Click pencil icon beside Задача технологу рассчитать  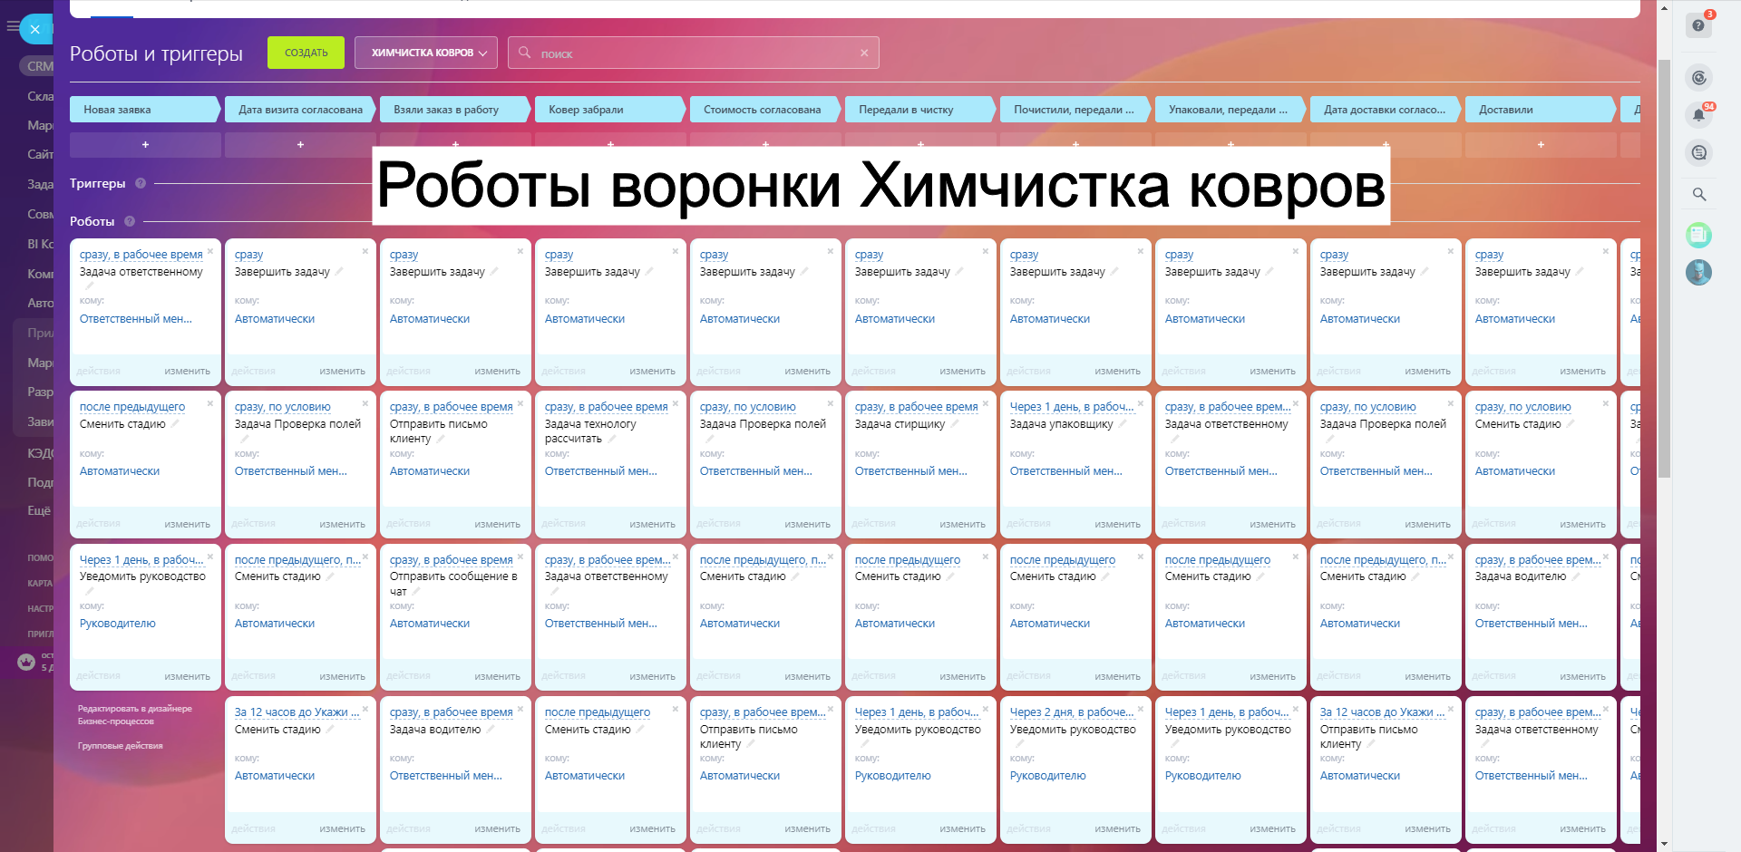click(x=612, y=439)
